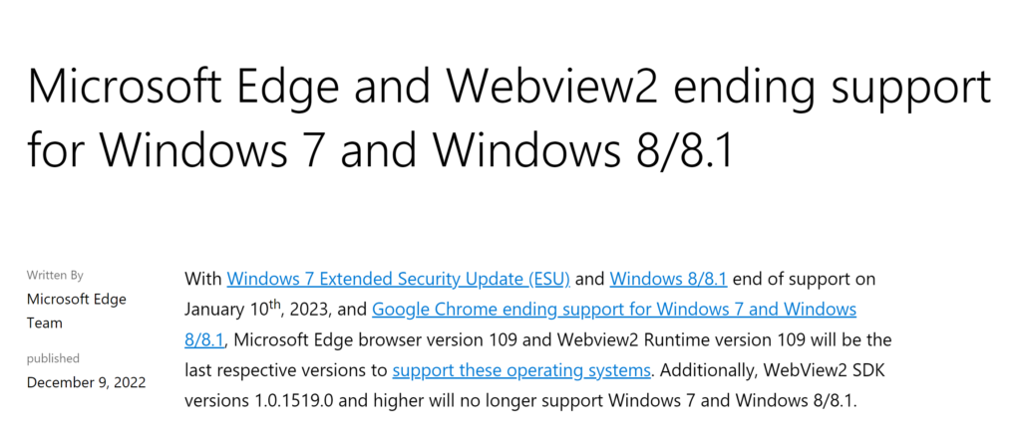
Task: Open the Windows 8/8.1 end of support link
Action: tap(668, 280)
